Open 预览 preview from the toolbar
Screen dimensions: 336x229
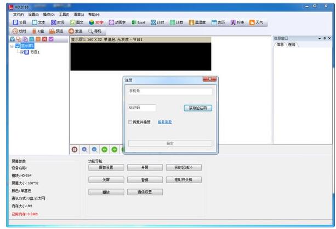(x=56, y=31)
